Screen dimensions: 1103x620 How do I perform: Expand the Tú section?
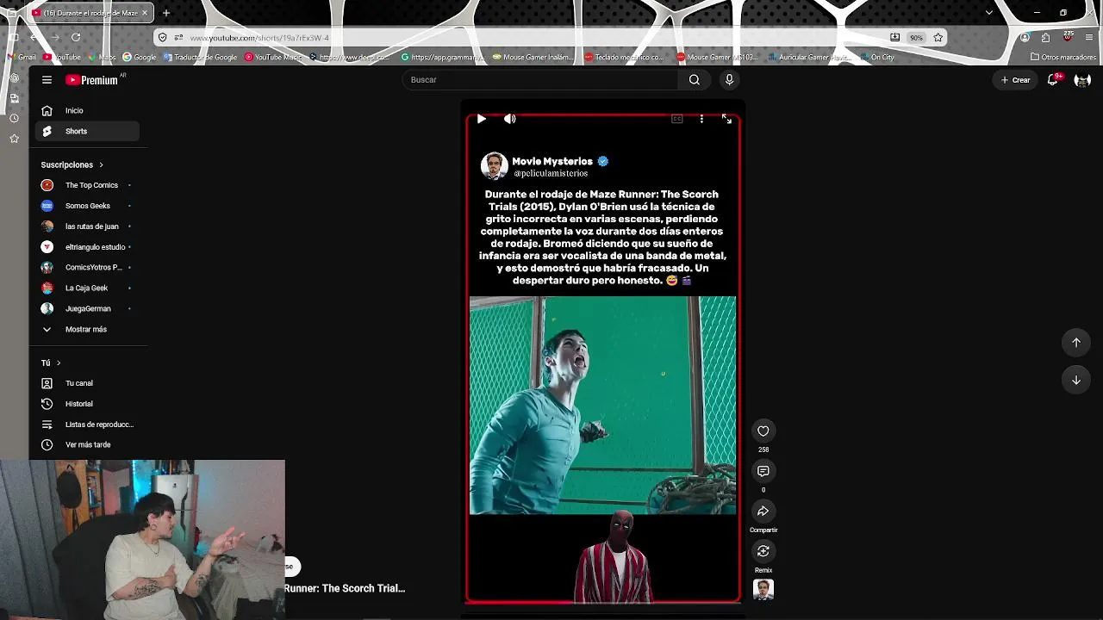(x=51, y=363)
